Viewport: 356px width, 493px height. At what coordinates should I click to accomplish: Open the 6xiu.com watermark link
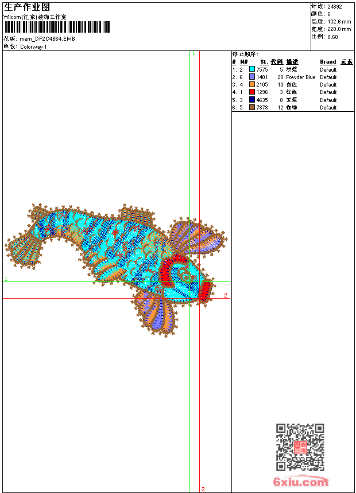[x=301, y=482]
